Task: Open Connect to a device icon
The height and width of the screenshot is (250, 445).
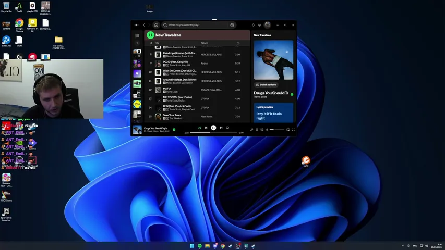Action: 262,130
